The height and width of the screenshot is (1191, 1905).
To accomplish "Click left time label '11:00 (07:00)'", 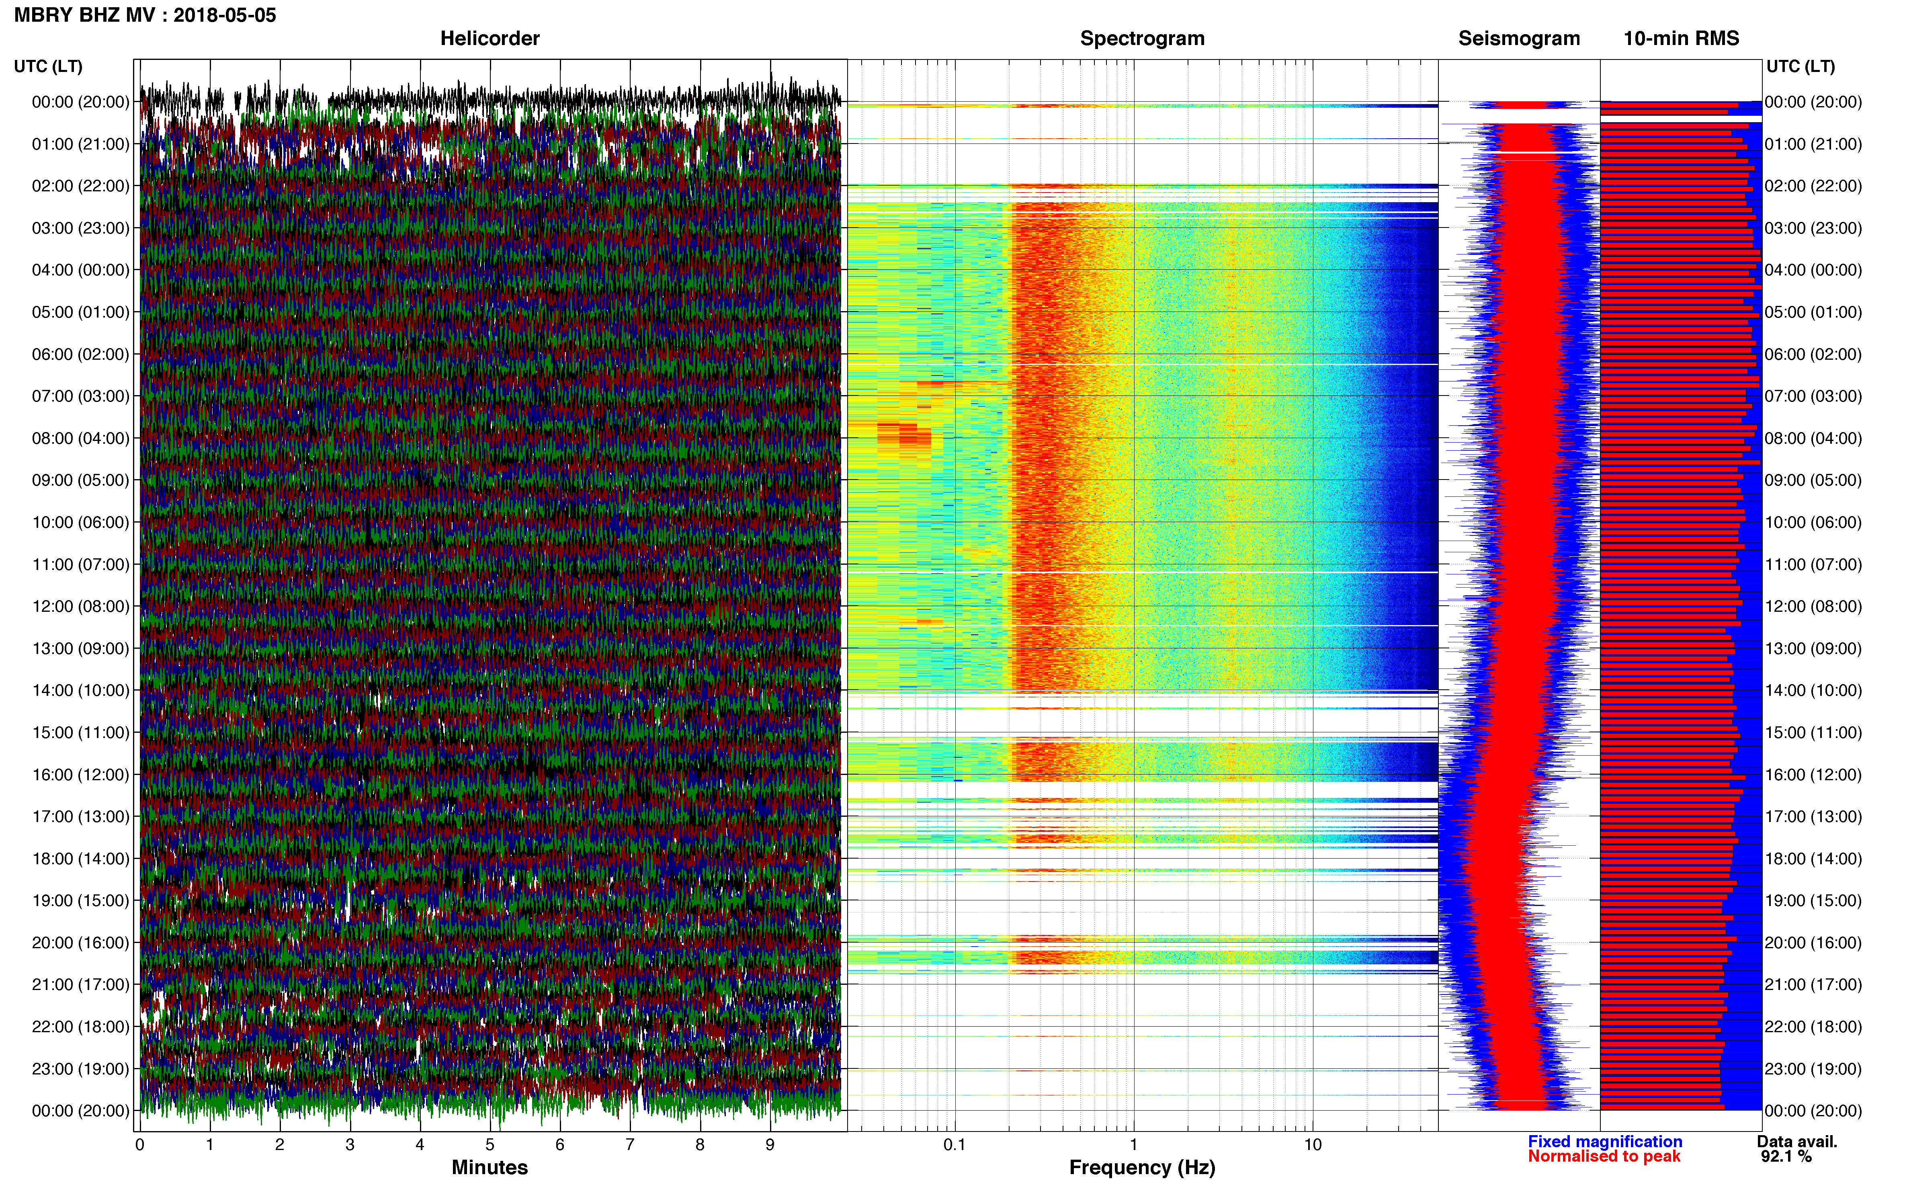I will (x=80, y=565).
